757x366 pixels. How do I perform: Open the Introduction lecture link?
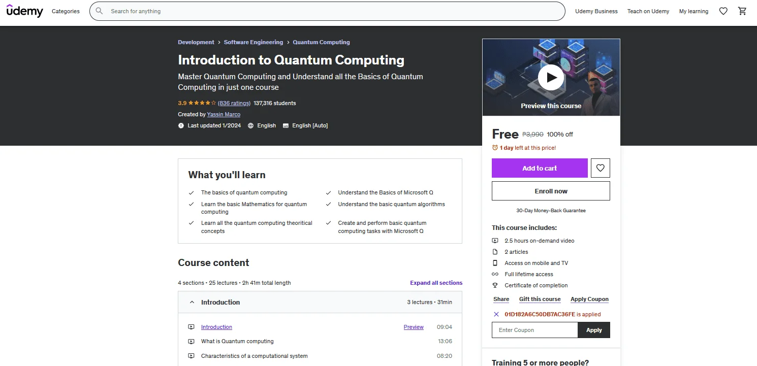click(x=216, y=327)
